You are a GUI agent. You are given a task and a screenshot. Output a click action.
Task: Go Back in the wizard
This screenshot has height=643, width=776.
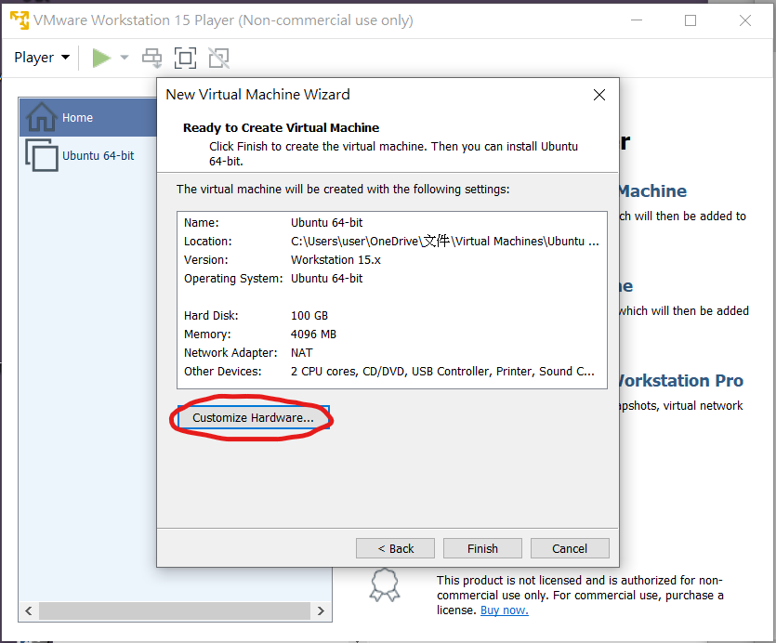[x=395, y=548]
